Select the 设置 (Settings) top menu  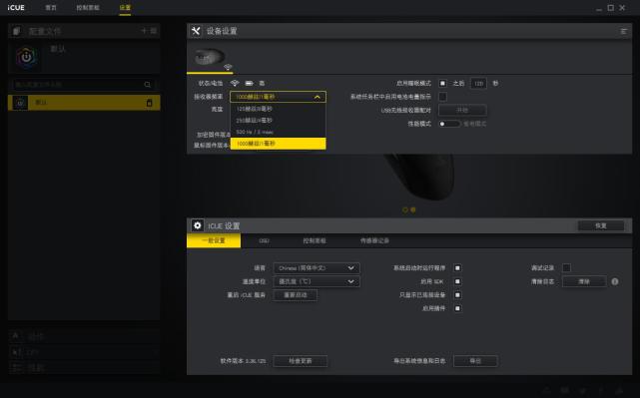click(125, 8)
